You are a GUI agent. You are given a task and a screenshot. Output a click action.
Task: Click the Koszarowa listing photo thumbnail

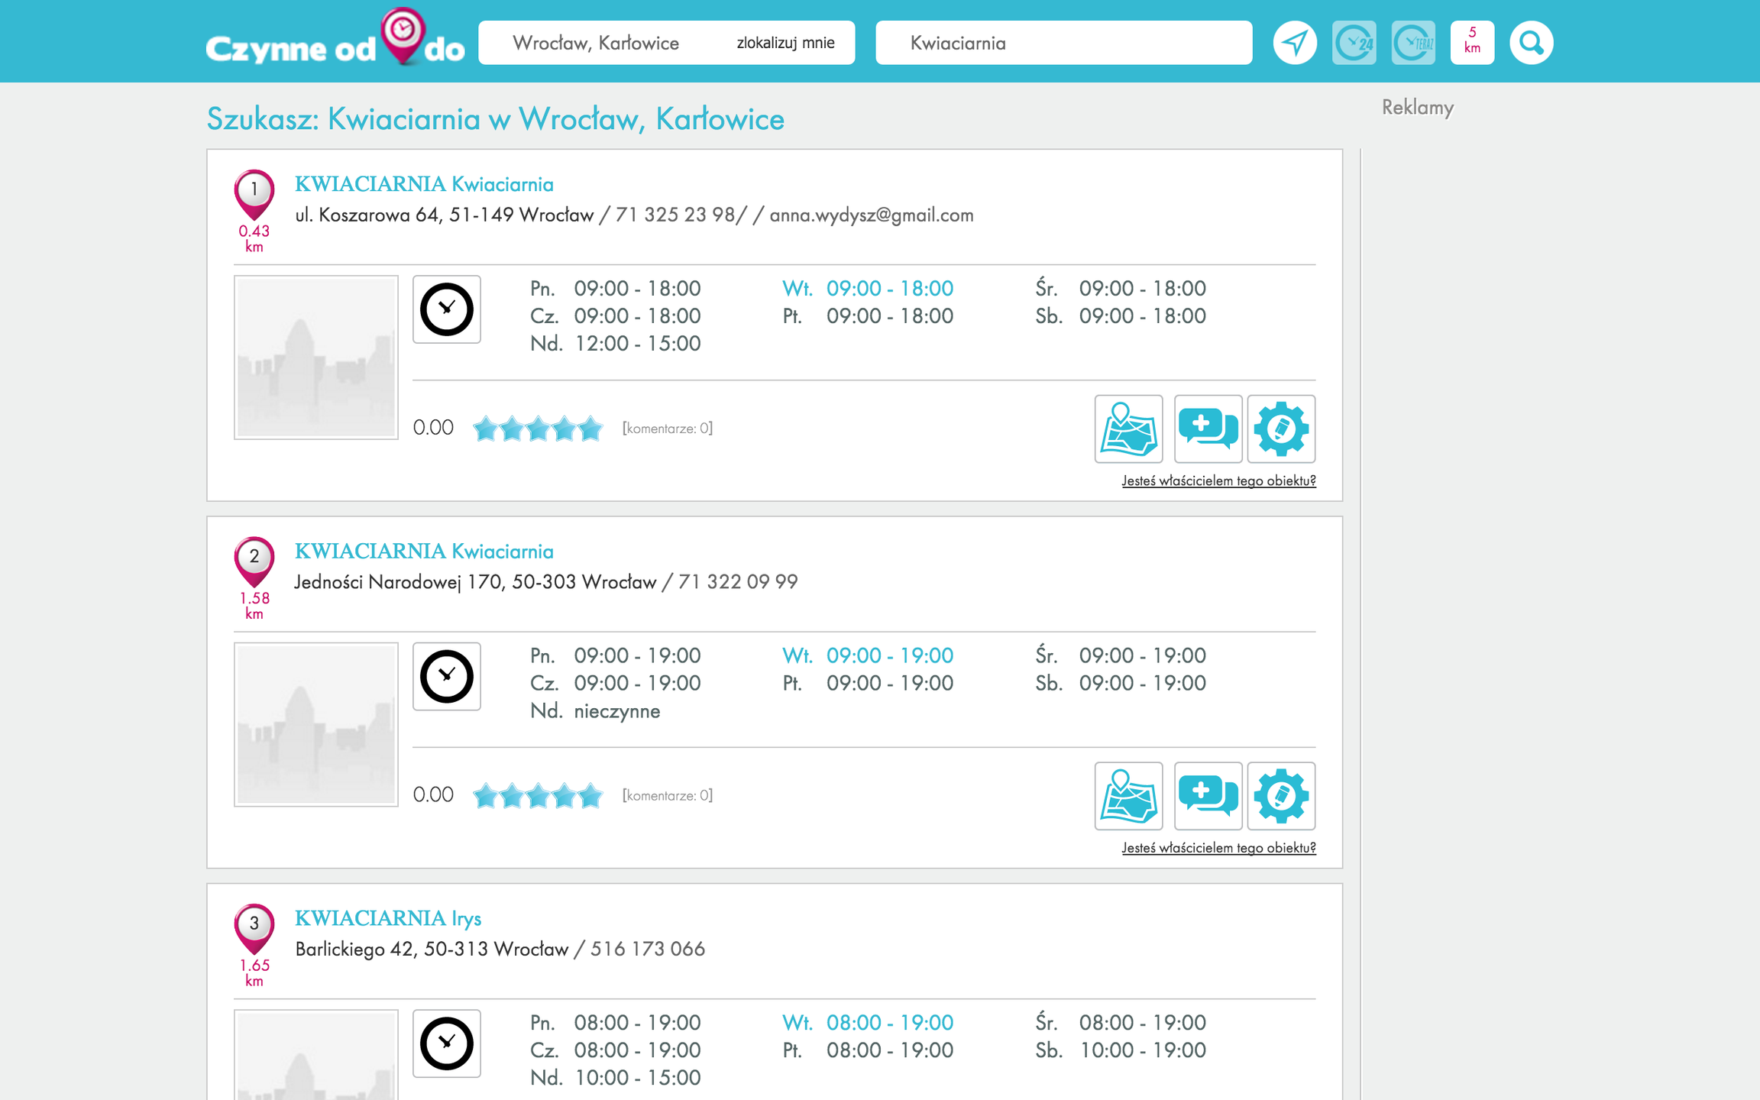[316, 357]
